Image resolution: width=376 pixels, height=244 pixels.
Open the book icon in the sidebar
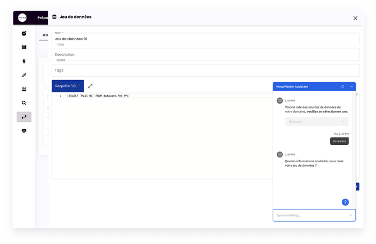point(24,48)
